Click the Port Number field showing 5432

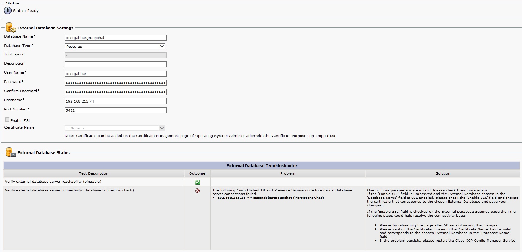(116, 110)
